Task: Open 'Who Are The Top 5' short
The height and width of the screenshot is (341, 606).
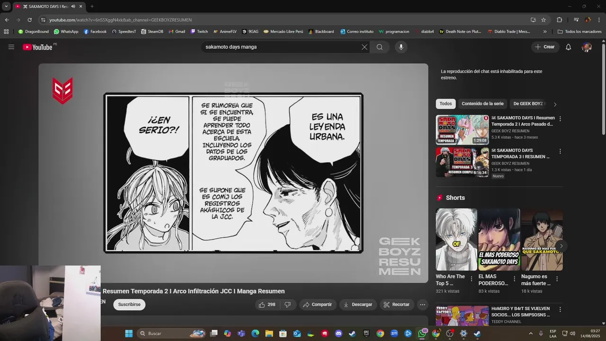Action: [x=456, y=240]
